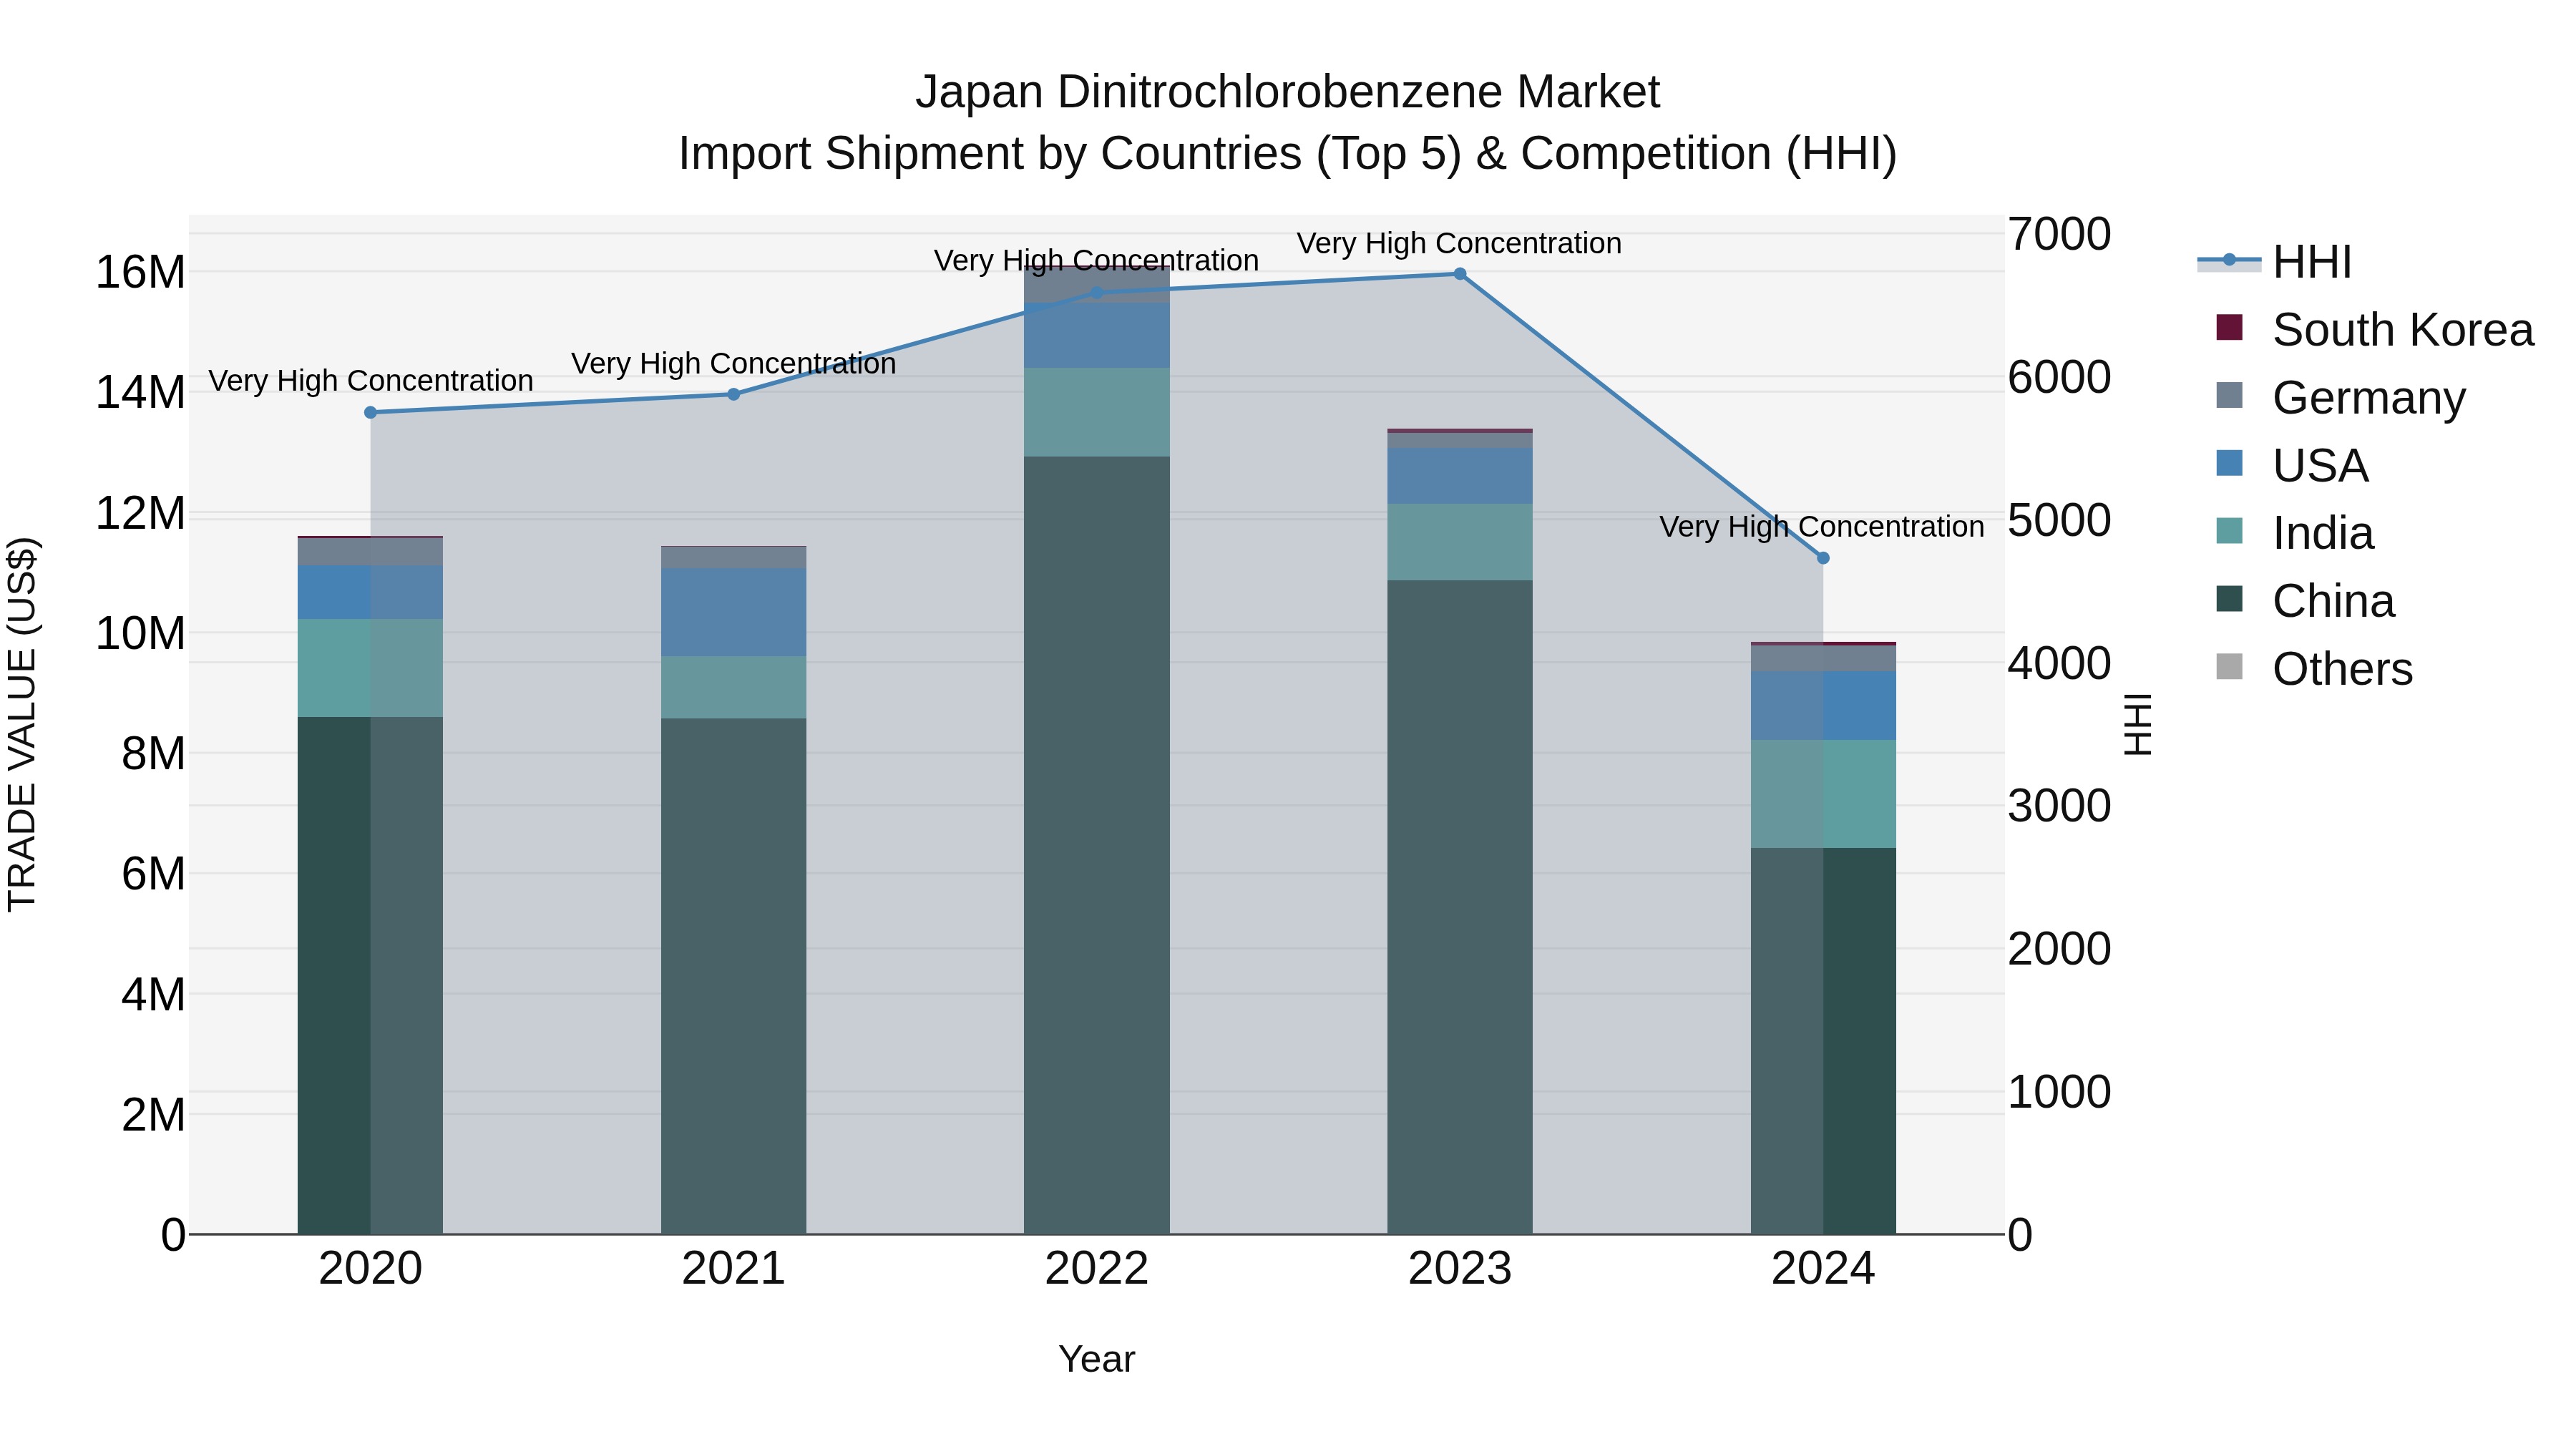Click the 'Japan Dinitrochlorobenzene Market' title line
Image resolution: width=2576 pixels, height=1449 pixels.
tap(1288, 92)
